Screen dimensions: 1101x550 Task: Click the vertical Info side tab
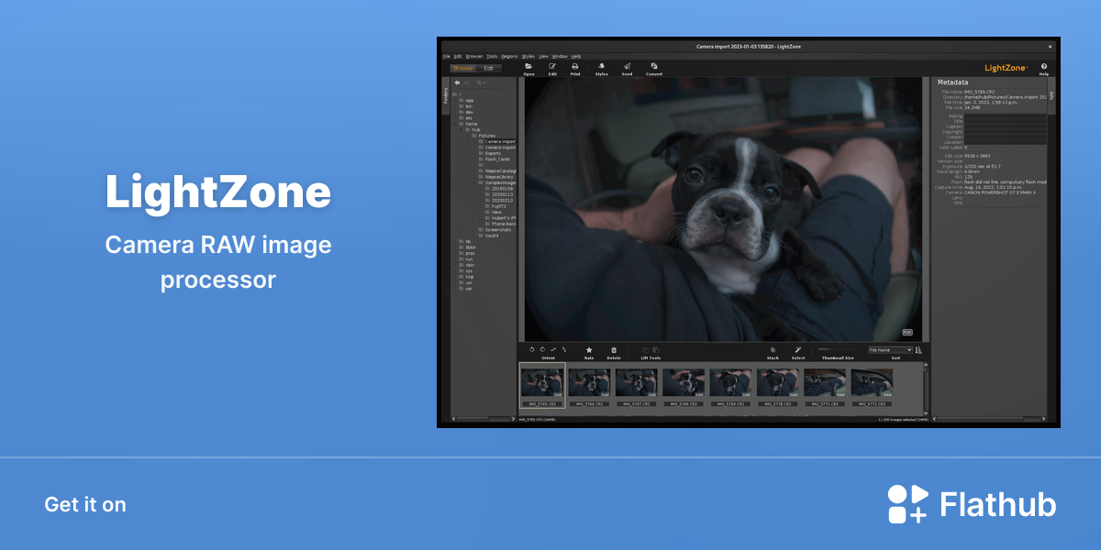pyautogui.click(x=1051, y=94)
